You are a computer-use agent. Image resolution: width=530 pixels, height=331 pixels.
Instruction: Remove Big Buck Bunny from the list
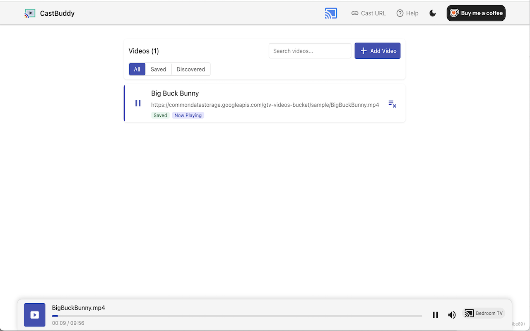click(392, 104)
